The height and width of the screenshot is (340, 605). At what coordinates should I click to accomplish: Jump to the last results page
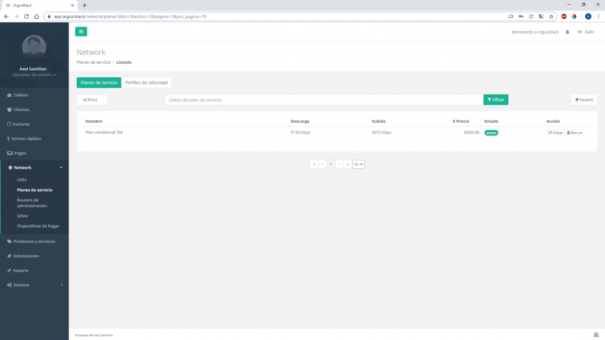[347, 164]
